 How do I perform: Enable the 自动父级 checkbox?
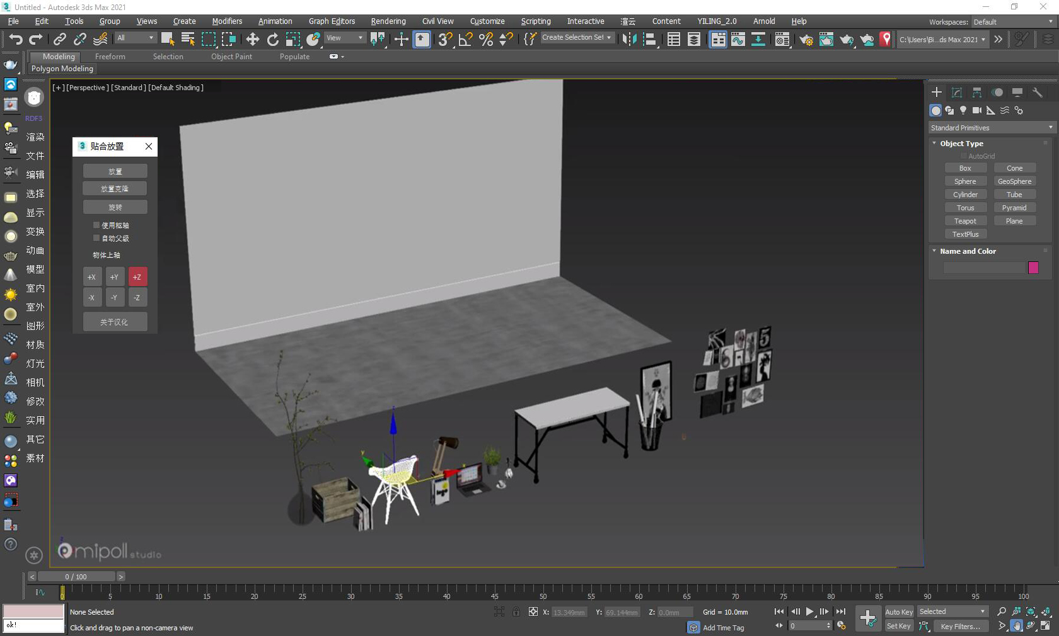[96, 238]
